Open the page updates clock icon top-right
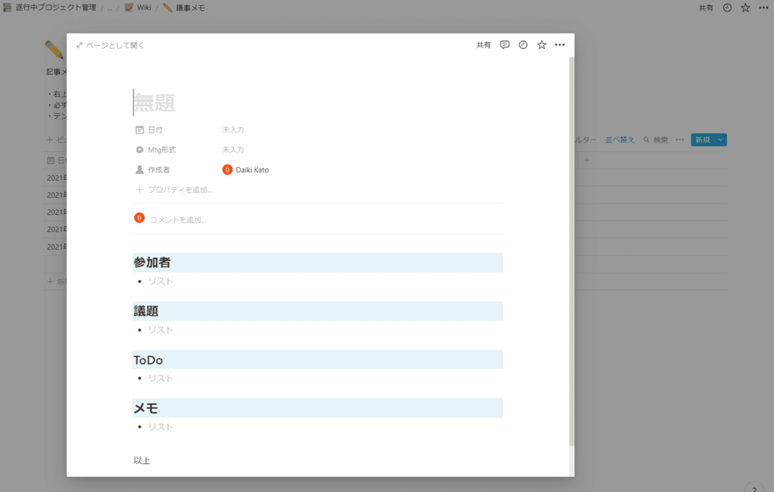The height and width of the screenshot is (492, 774). point(728,8)
